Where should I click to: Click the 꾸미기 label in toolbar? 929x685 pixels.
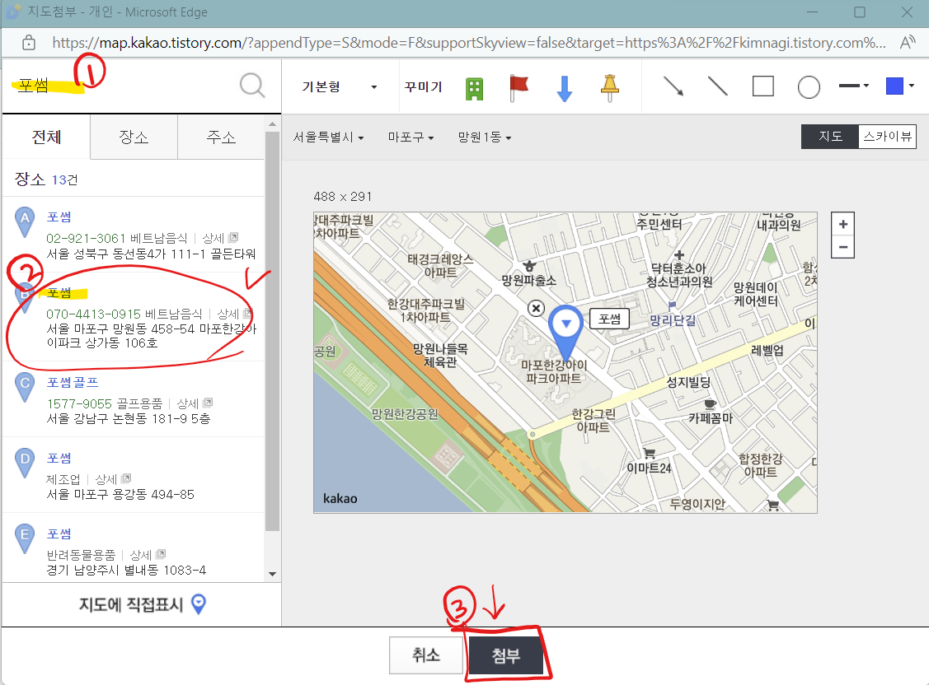[423, 87]
